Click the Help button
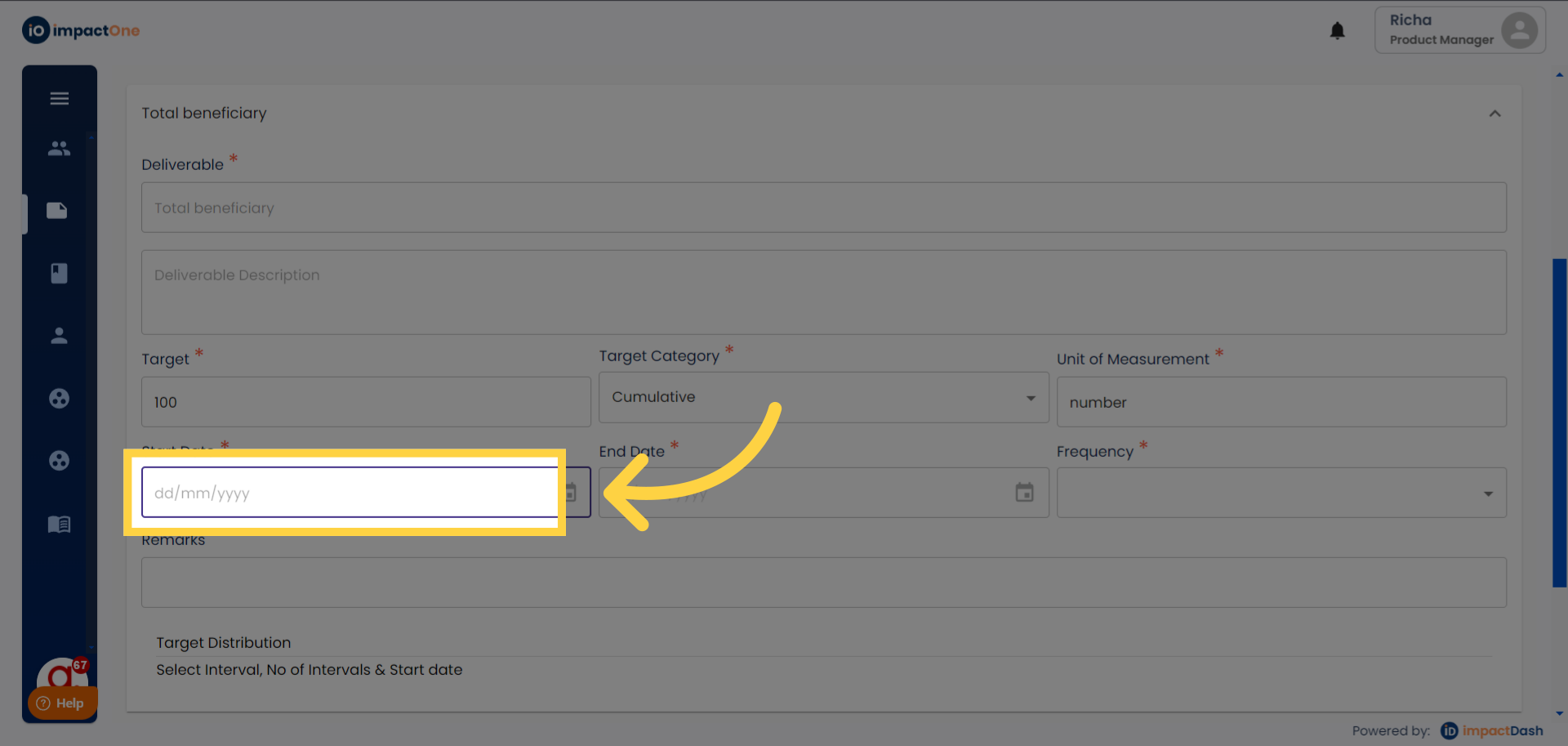The height and width of the screenshot is (746, 1568). click(x=61, y=704)
